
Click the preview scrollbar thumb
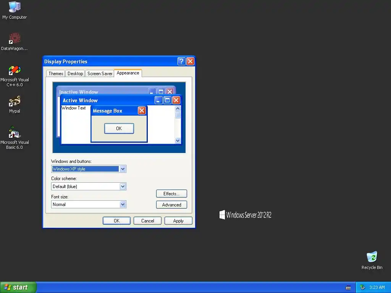coord(178,115)
